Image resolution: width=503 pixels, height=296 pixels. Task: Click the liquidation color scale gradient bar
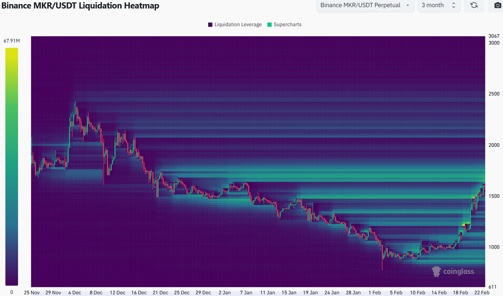(12, 167)
